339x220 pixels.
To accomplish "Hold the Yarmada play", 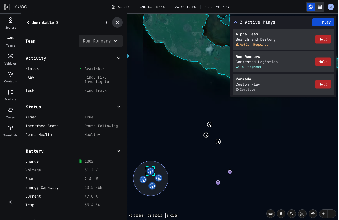I will tap(323, 84).
